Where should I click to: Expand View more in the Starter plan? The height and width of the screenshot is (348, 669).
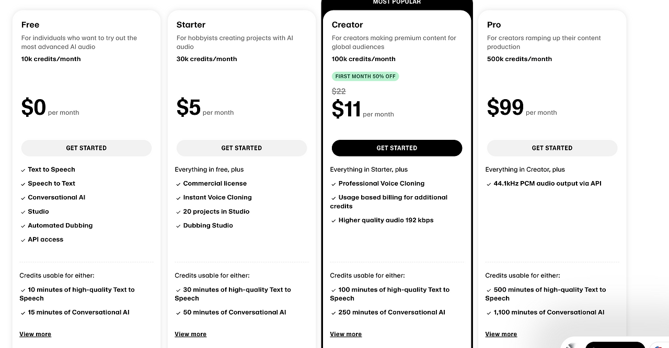tap(190, 334)
